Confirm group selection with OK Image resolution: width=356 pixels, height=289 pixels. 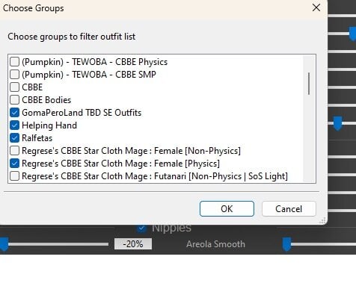227,208
